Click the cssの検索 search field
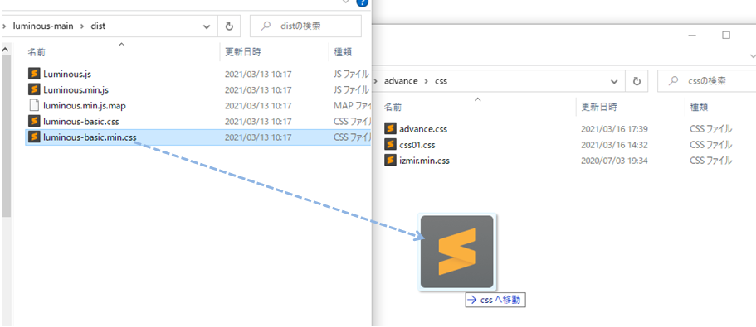The height and width of the screenshot is (327, 756). pos(707,81)
